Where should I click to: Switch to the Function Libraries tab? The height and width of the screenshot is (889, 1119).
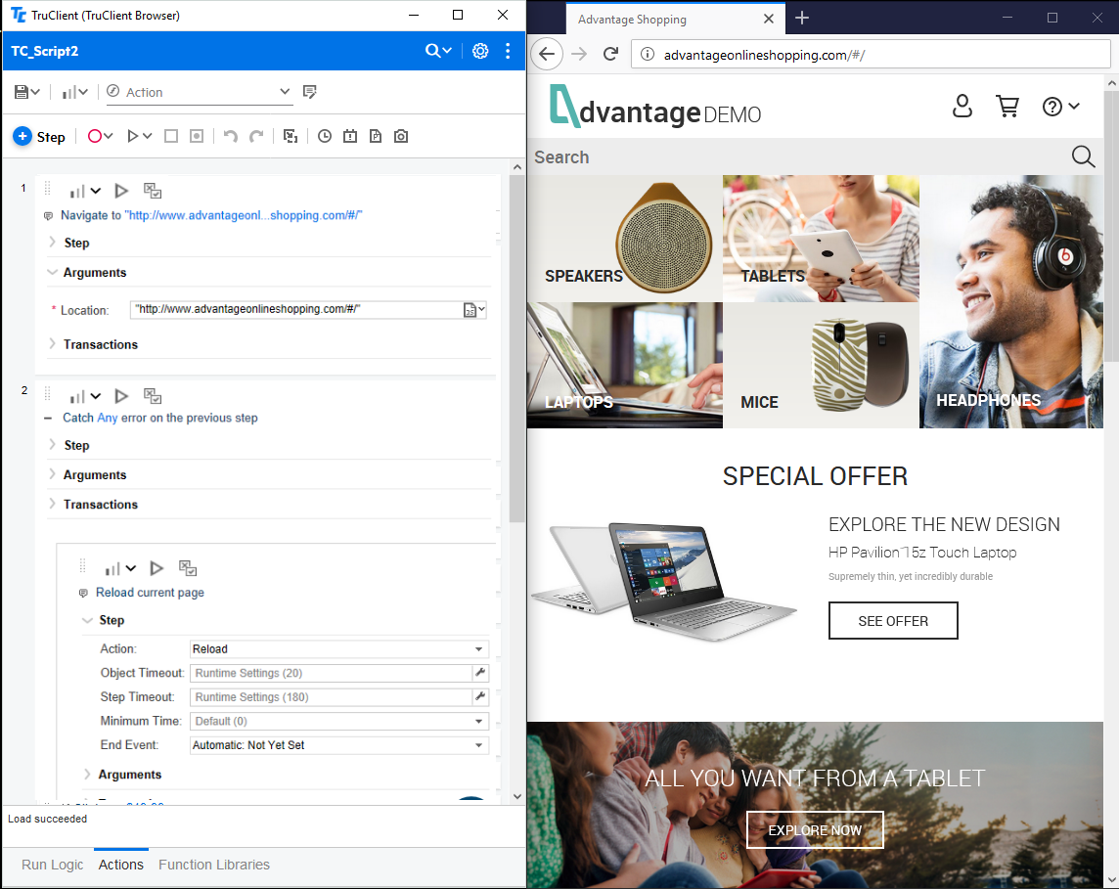pyautogui.click(x=214, y=865)
